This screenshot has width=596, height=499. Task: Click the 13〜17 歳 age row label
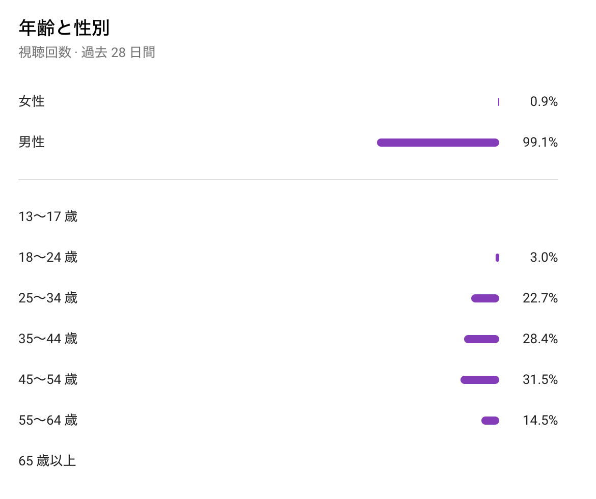point(48,216)
